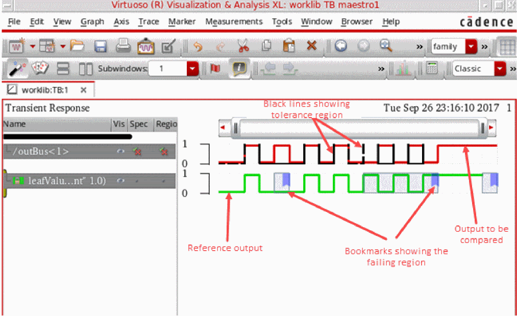The image size is (517, 316).
Task: Toggle visibility of leafValu trace
Action: pyautogui.click(x=120, y=181)
